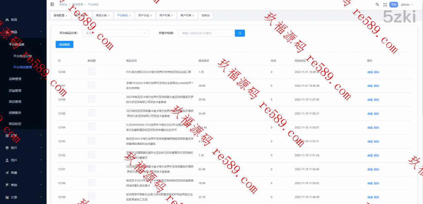423x204 pixels.
Task: Delete product with ID 12195
Action: click(x=376, y=114)
